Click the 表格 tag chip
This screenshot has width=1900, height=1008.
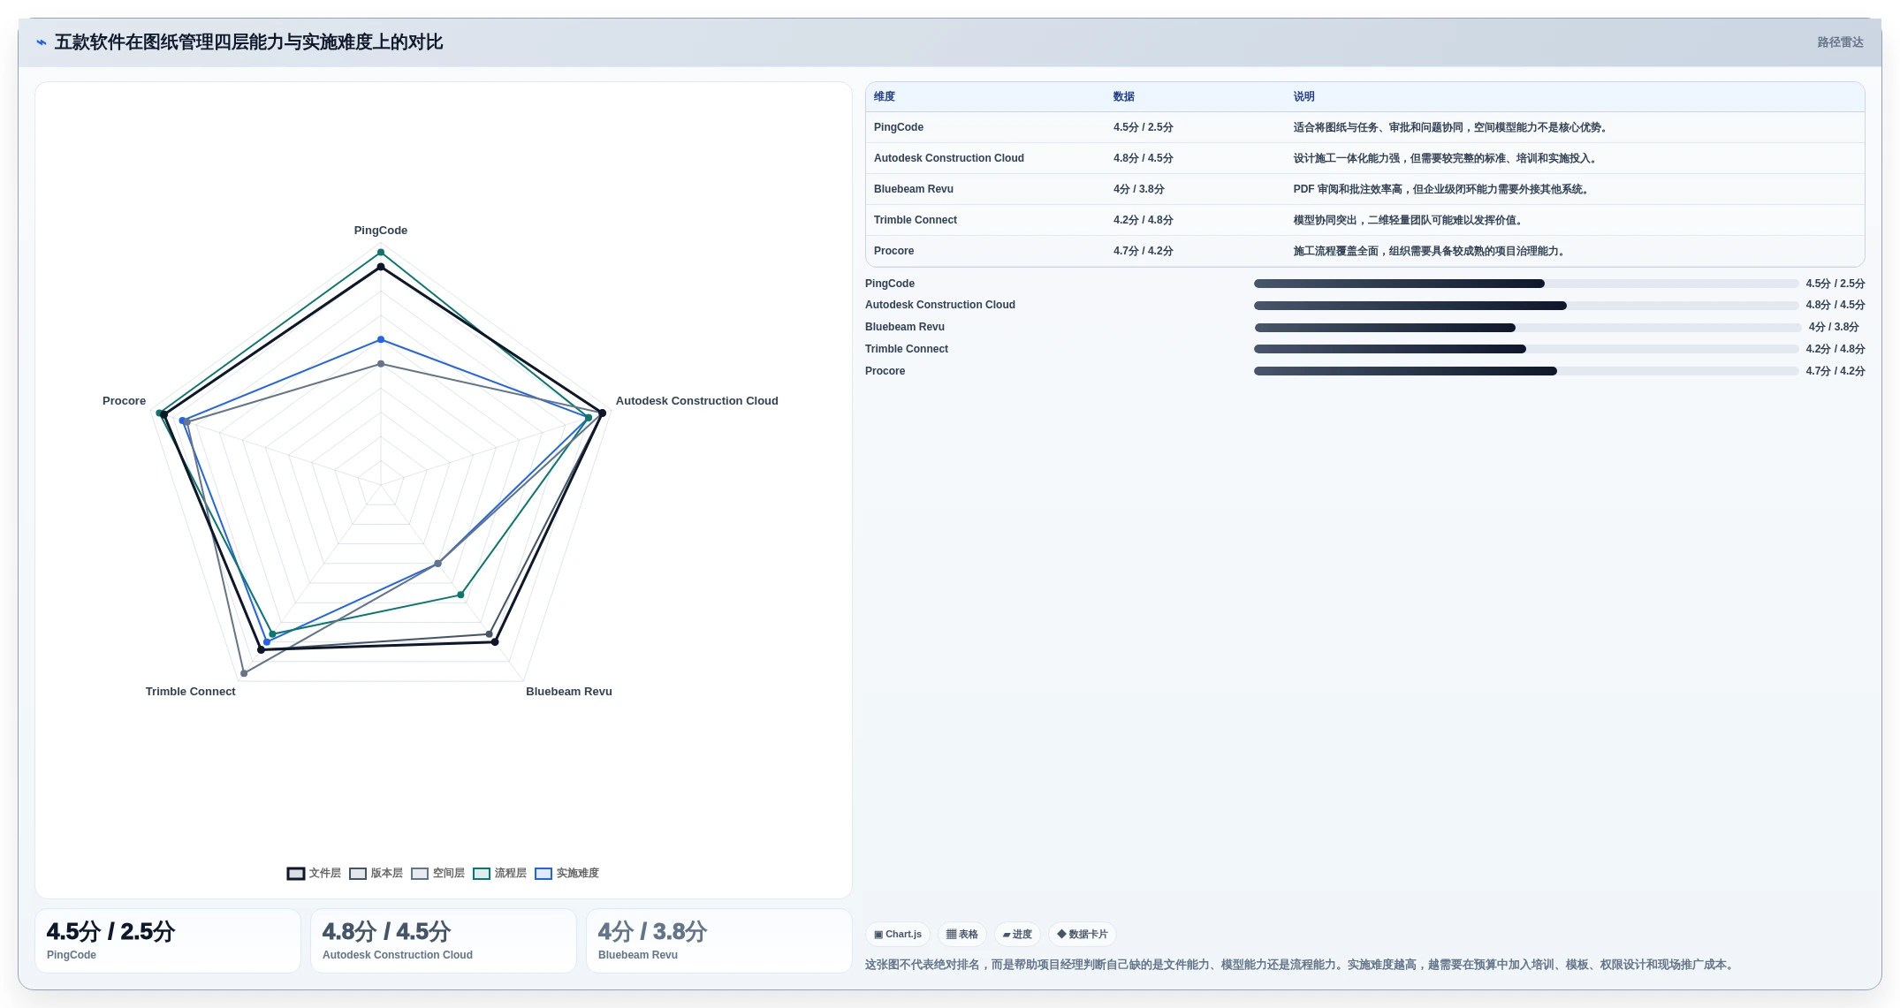point(962,934)
